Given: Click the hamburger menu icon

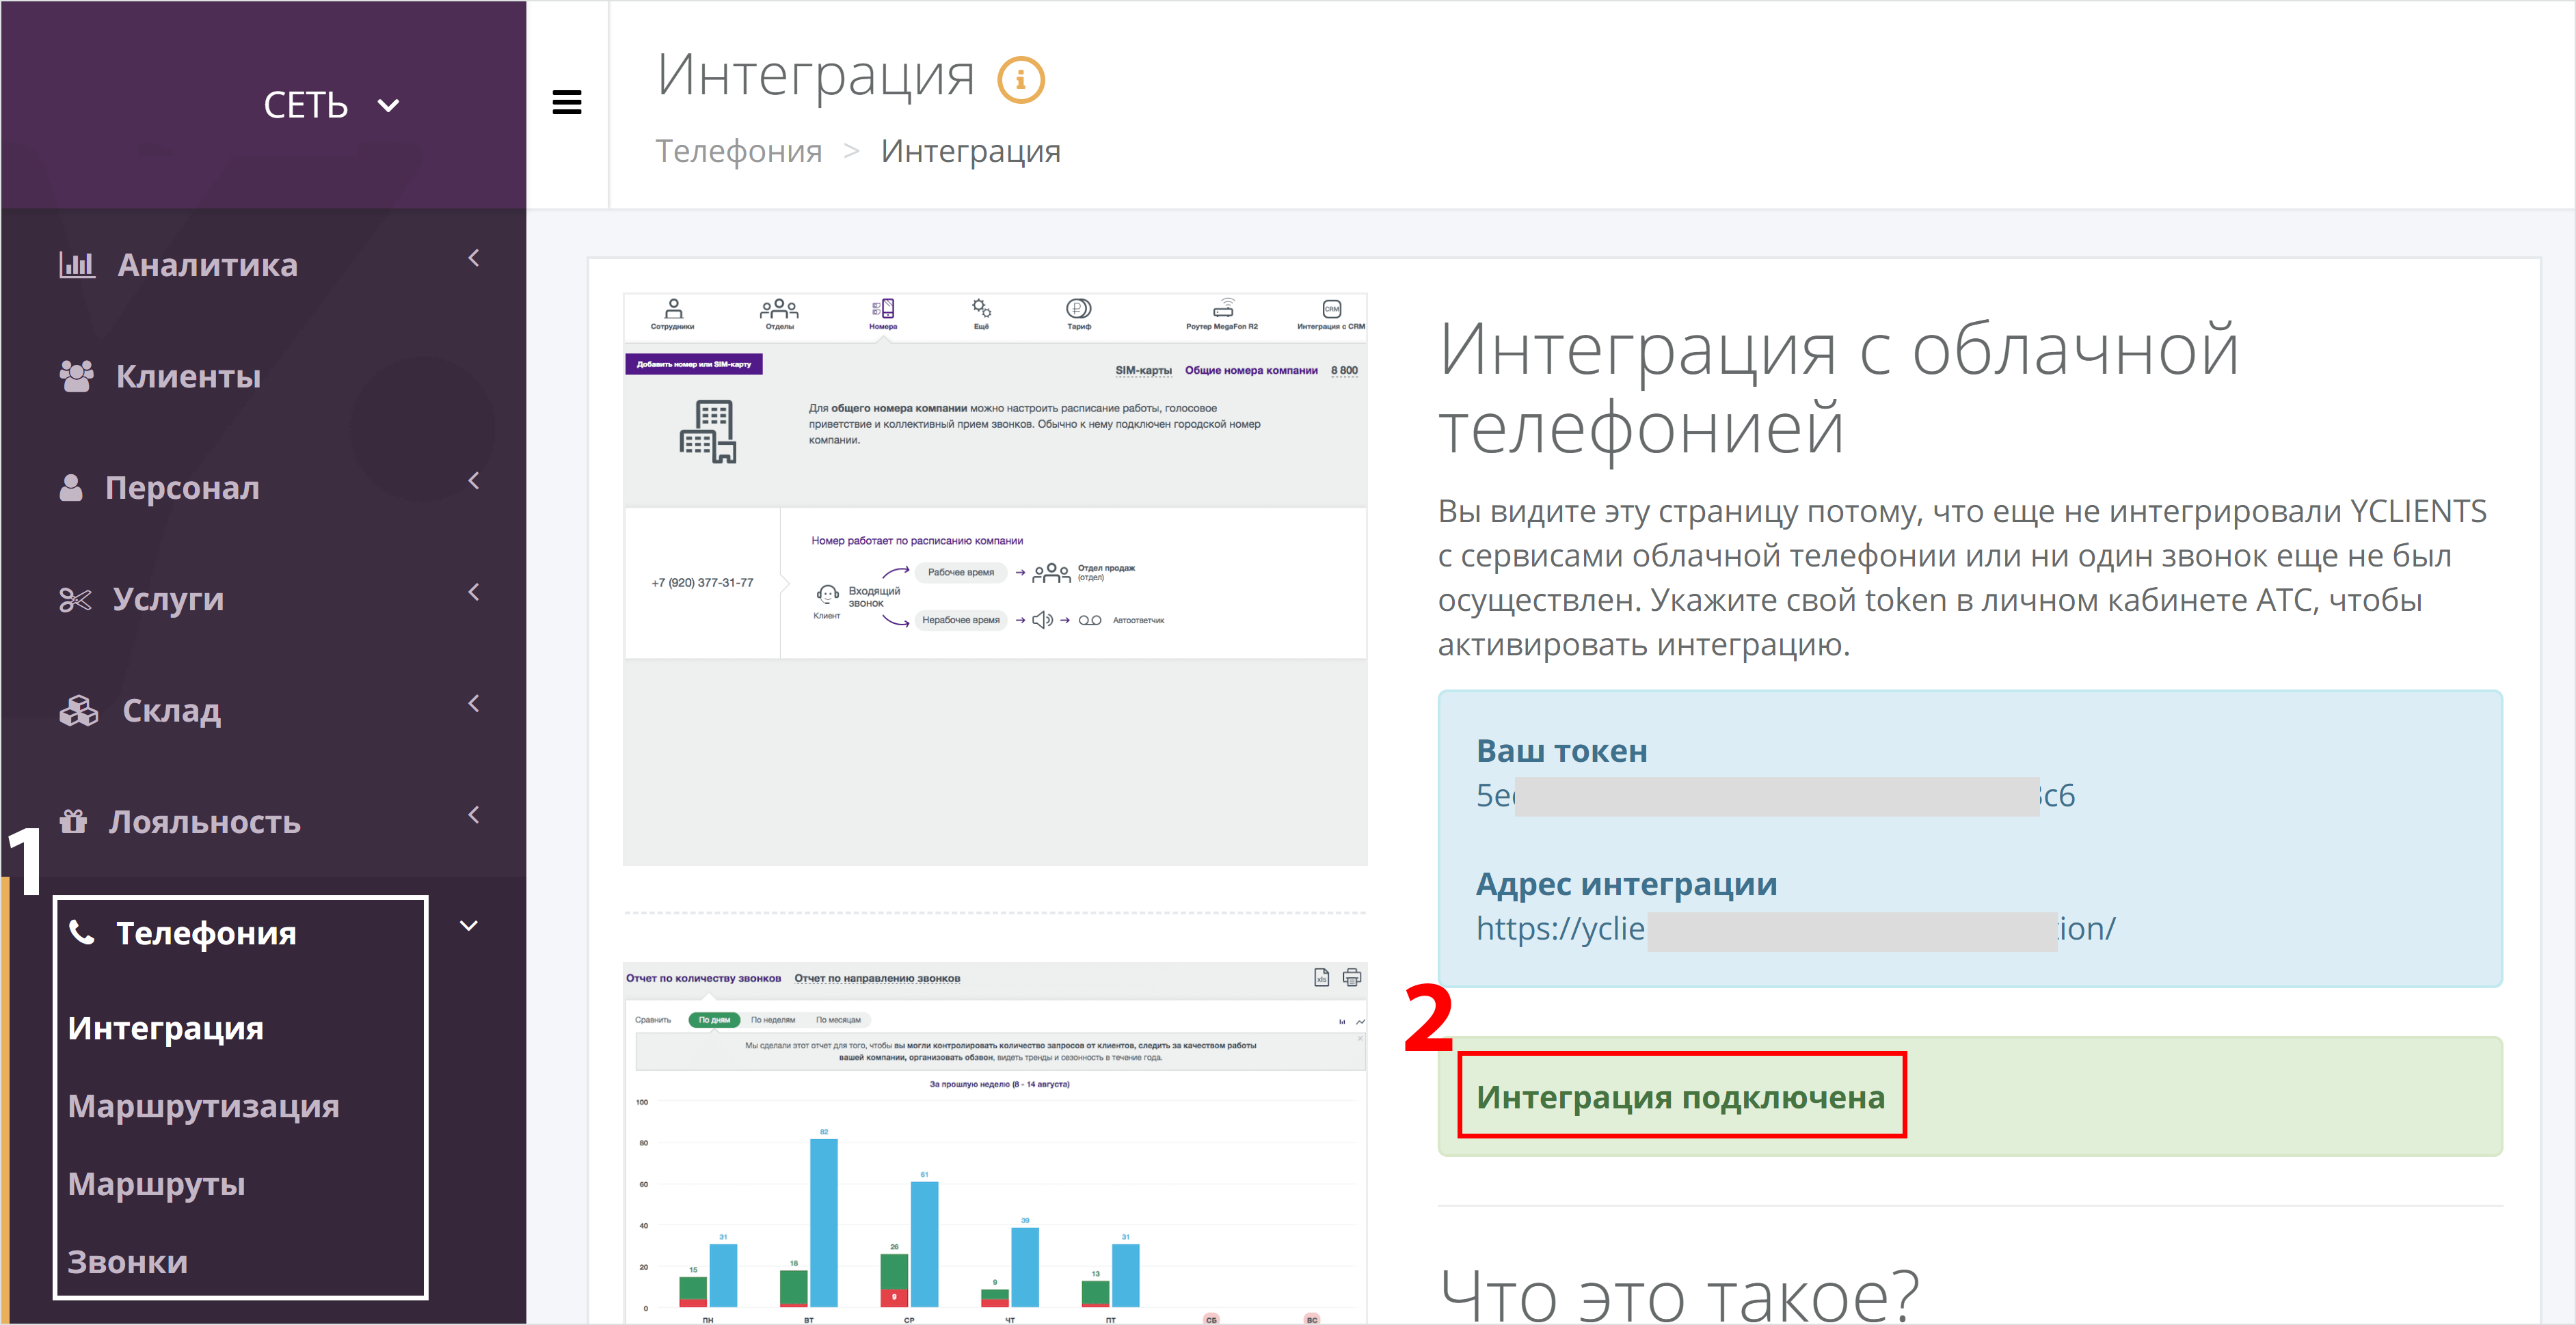Looking at the screenshot, I should pos(567,103).
